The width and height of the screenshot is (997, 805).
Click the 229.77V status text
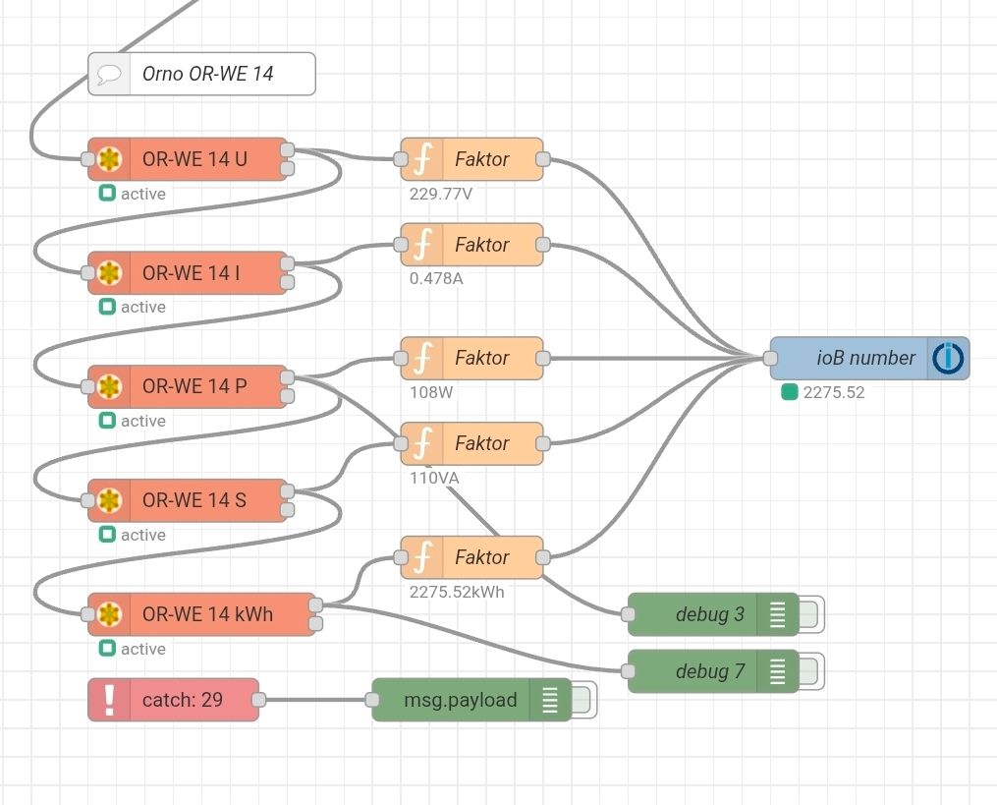point(441,194)
